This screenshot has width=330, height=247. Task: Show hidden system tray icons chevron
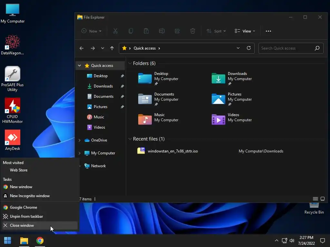[x=277, y=241]
